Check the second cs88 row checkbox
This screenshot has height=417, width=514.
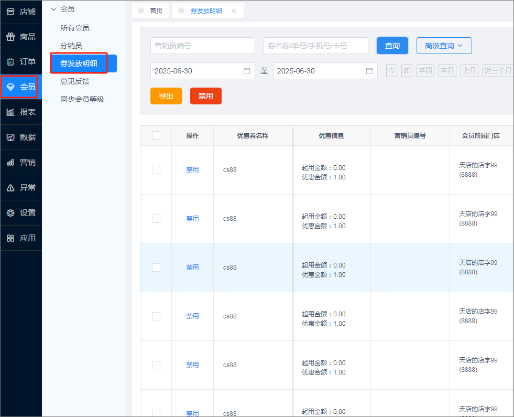pyautogui.click(x=156, y=219)
